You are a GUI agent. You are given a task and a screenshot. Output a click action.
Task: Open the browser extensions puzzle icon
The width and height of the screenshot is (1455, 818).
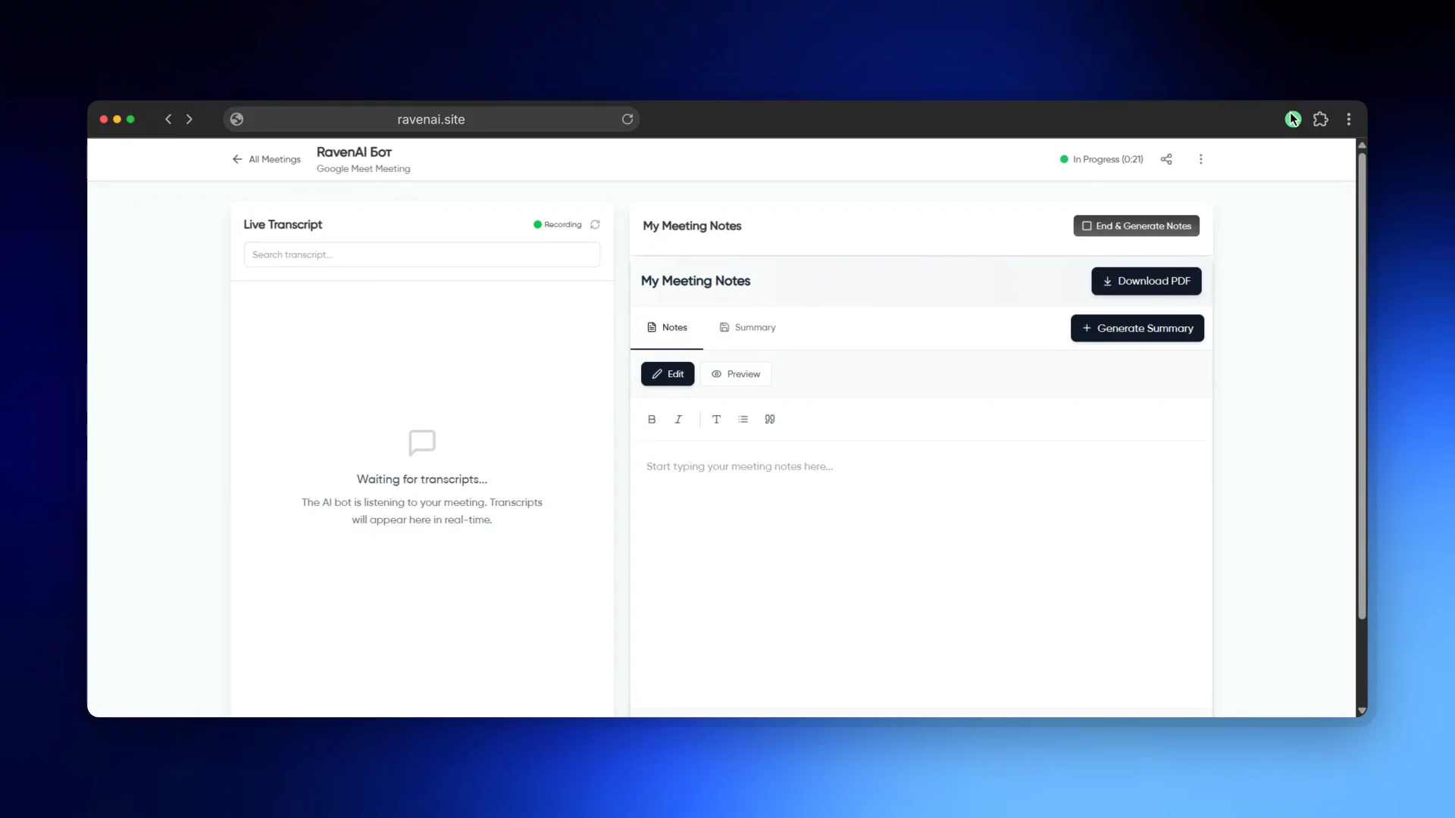(x=1321, y=119)
